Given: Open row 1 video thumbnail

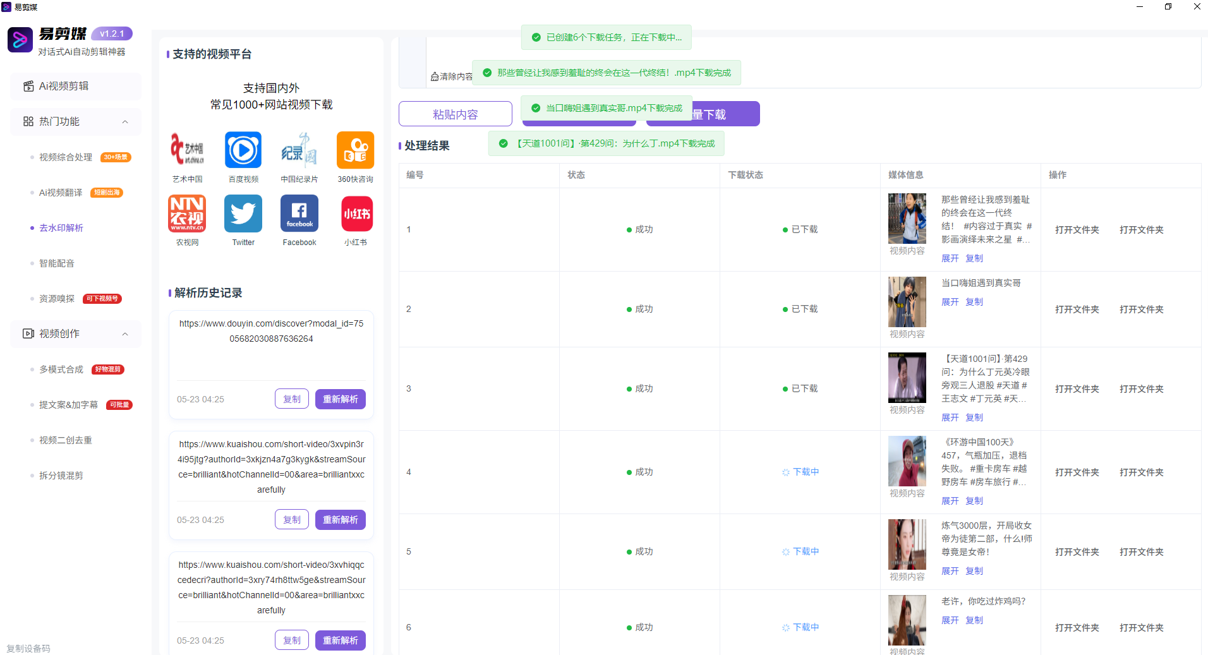Looking at the screenshot, I should coord(907,219).
